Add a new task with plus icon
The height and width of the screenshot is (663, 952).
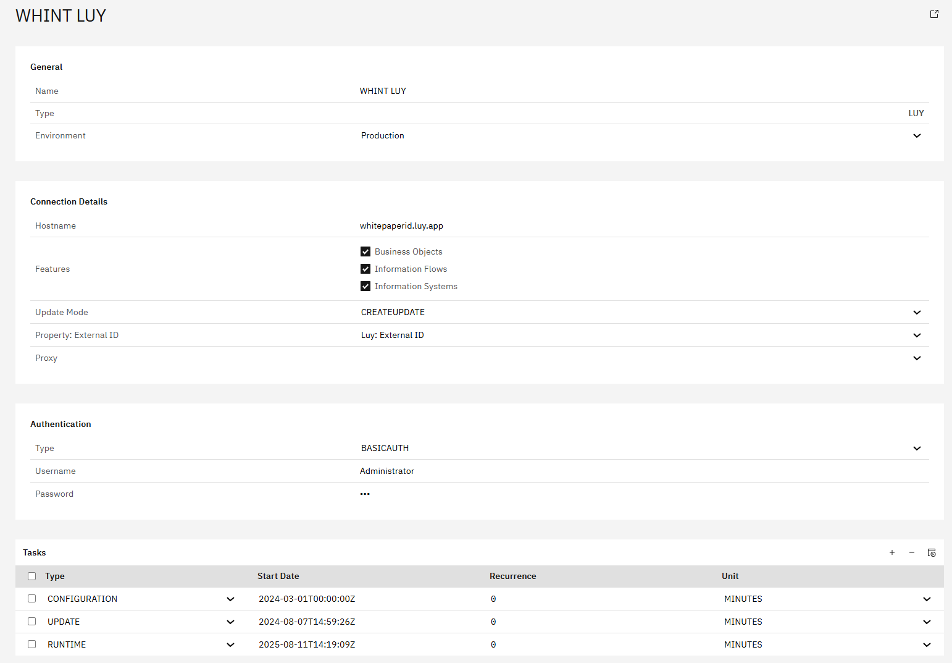click(892, 552)
